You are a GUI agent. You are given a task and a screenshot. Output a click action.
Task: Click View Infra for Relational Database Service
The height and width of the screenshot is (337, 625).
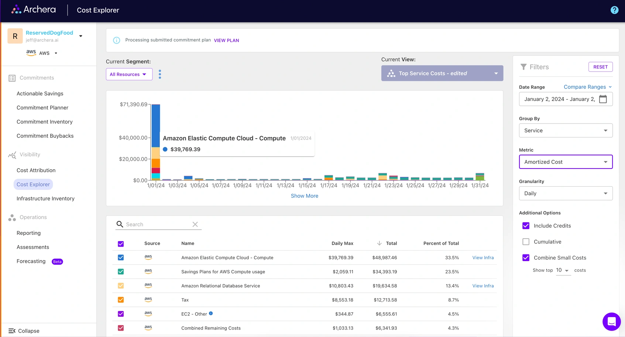483,286
